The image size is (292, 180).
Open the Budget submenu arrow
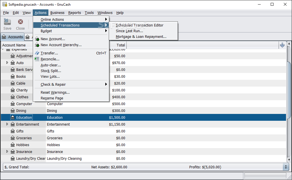106,31
